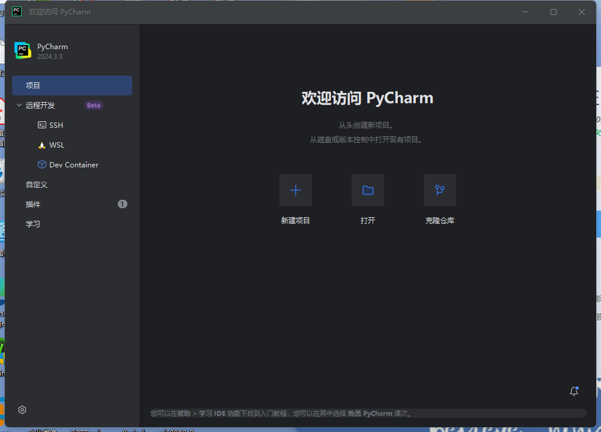Open the notifications bell icon
The height and width of the screenshot is (432, 601).
pyautogui.click(x=574, y=391)
